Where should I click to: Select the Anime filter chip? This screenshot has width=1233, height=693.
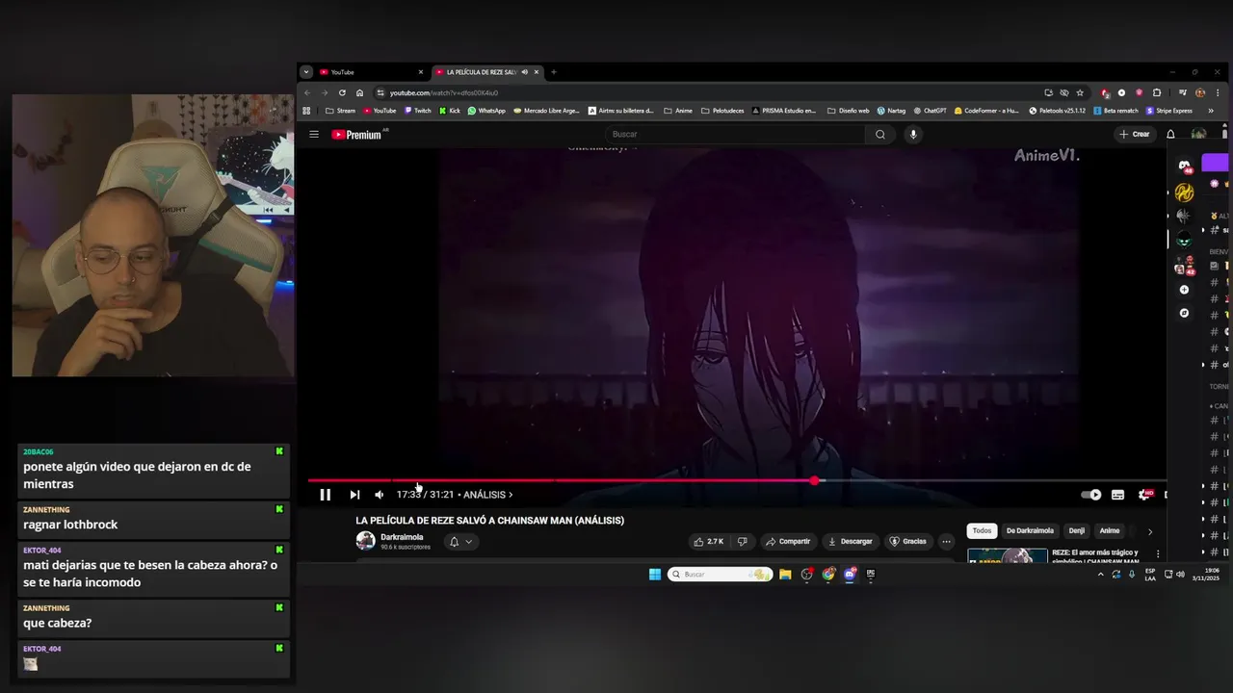point(1110,531)
